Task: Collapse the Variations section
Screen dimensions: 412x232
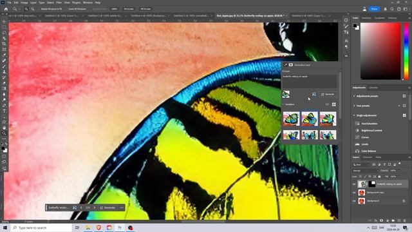Action: (x=283, y=104)
